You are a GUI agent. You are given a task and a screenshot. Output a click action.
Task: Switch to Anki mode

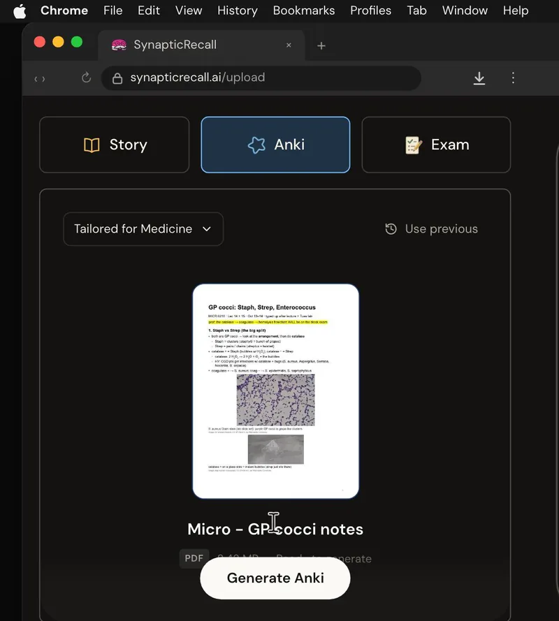click(275, 145)
